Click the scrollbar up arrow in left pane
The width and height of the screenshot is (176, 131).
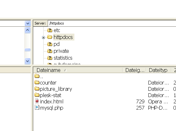[x=28, y=30]
